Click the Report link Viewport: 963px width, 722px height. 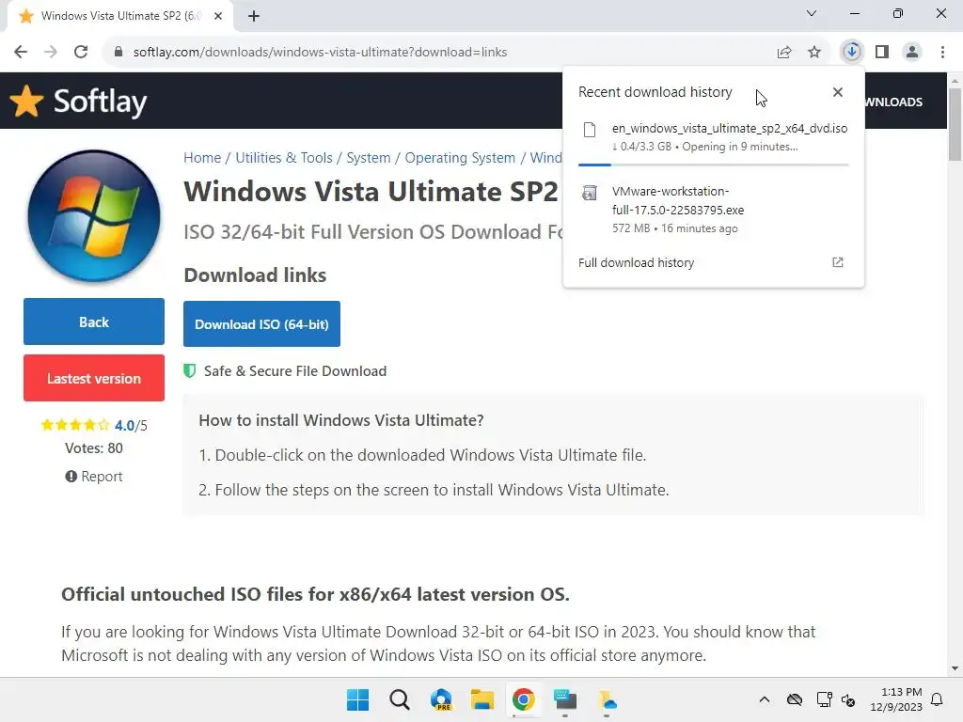pos(94,477)
